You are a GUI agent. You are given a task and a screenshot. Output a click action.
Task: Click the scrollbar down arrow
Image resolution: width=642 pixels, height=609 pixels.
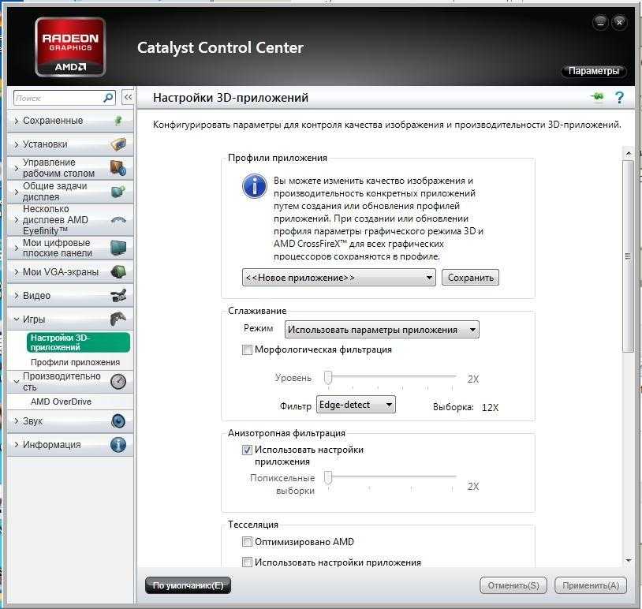(628, 561)
